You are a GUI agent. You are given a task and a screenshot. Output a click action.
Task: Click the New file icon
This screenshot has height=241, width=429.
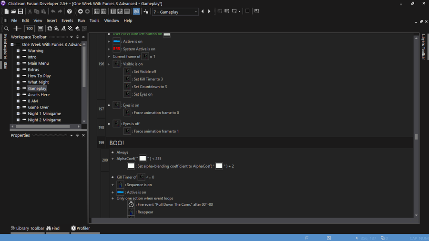tap(6, 11)
